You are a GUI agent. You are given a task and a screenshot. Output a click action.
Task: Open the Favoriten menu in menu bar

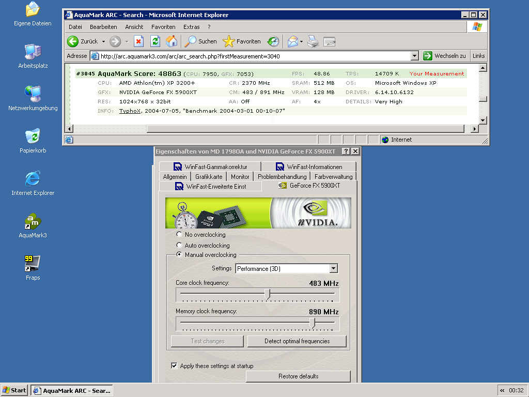tap(163, 27)
